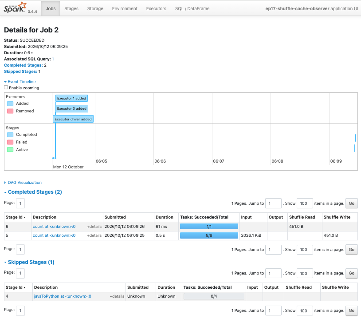The height and width of the screenshot is (319, 361).
Task: Collapse the Completed Stages (2) section
Action: tap(33, 192)
